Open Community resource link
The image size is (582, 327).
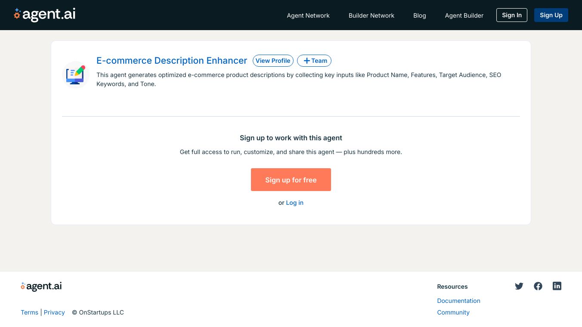(x=453, y=312)
